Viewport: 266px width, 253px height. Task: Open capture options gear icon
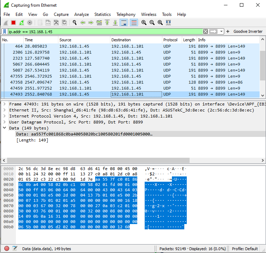click(x=30, y=23)
